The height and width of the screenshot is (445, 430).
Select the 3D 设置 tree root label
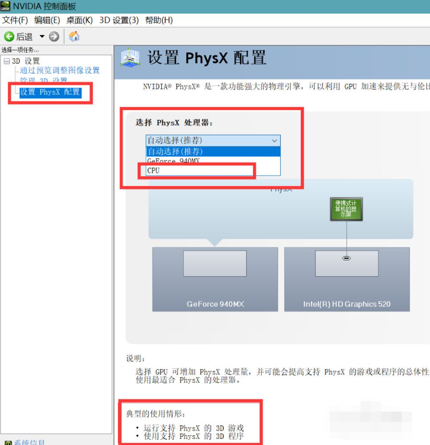26,61
